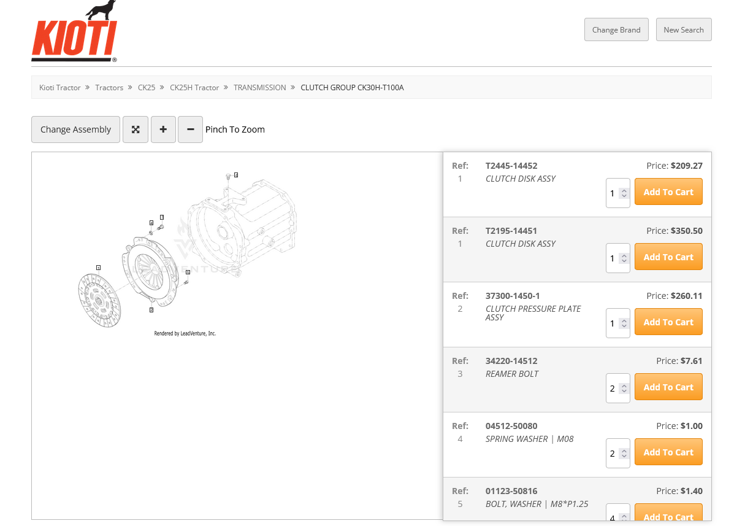This screenshot has height=526, width=745.
Task: Zoom out with the minus icon
Action: coord(190,130)
